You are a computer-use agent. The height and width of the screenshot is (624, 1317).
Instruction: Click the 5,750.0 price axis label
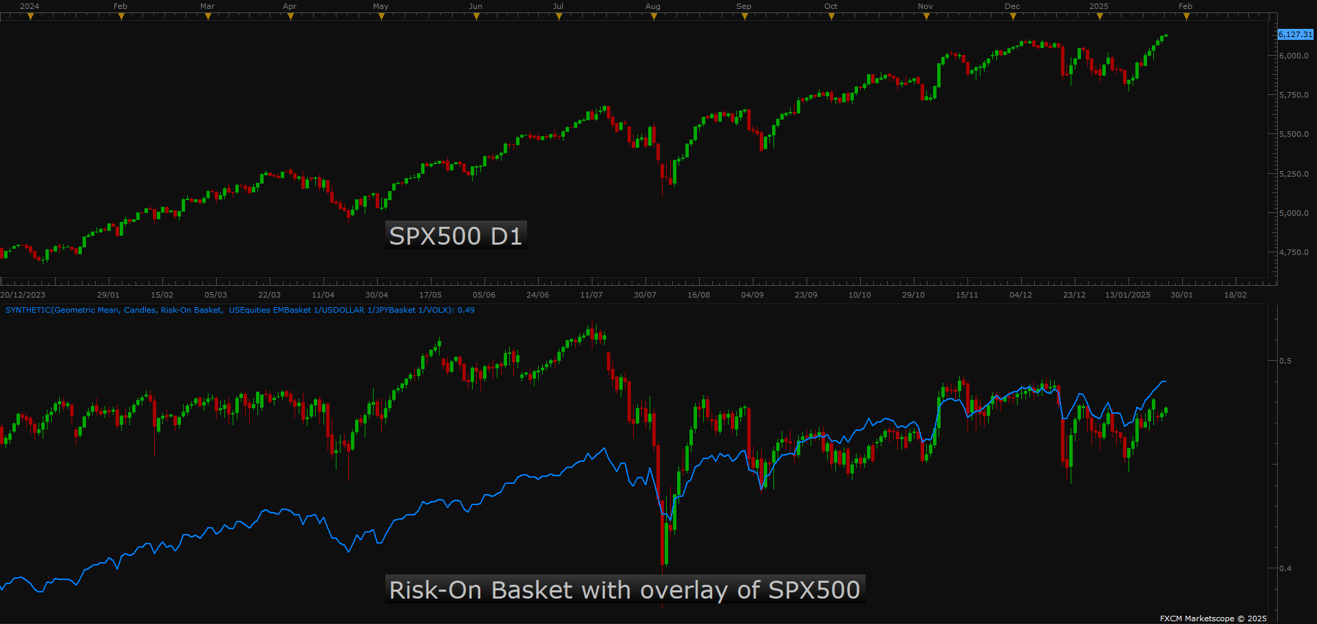pos(1294,95)
